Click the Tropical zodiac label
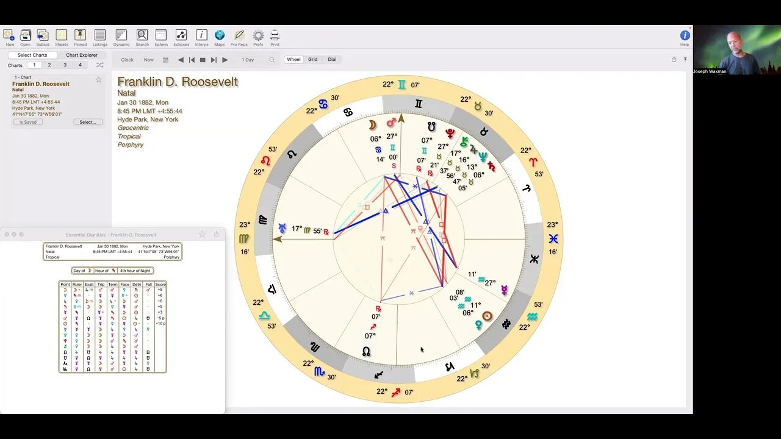The width and height of the screenshot is (781, 439). pyautogui.click(x=129, y=137)
